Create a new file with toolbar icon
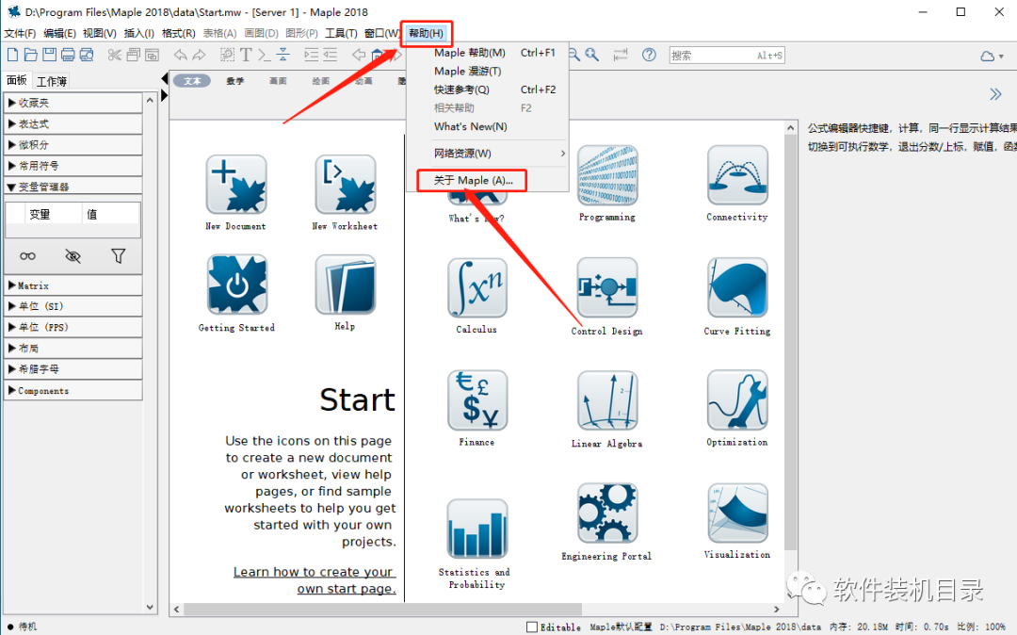 click(x=12, y=56)
